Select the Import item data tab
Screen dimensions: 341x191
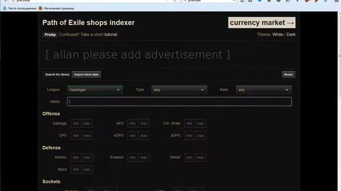pyautogui.click(x=86, y=74)
